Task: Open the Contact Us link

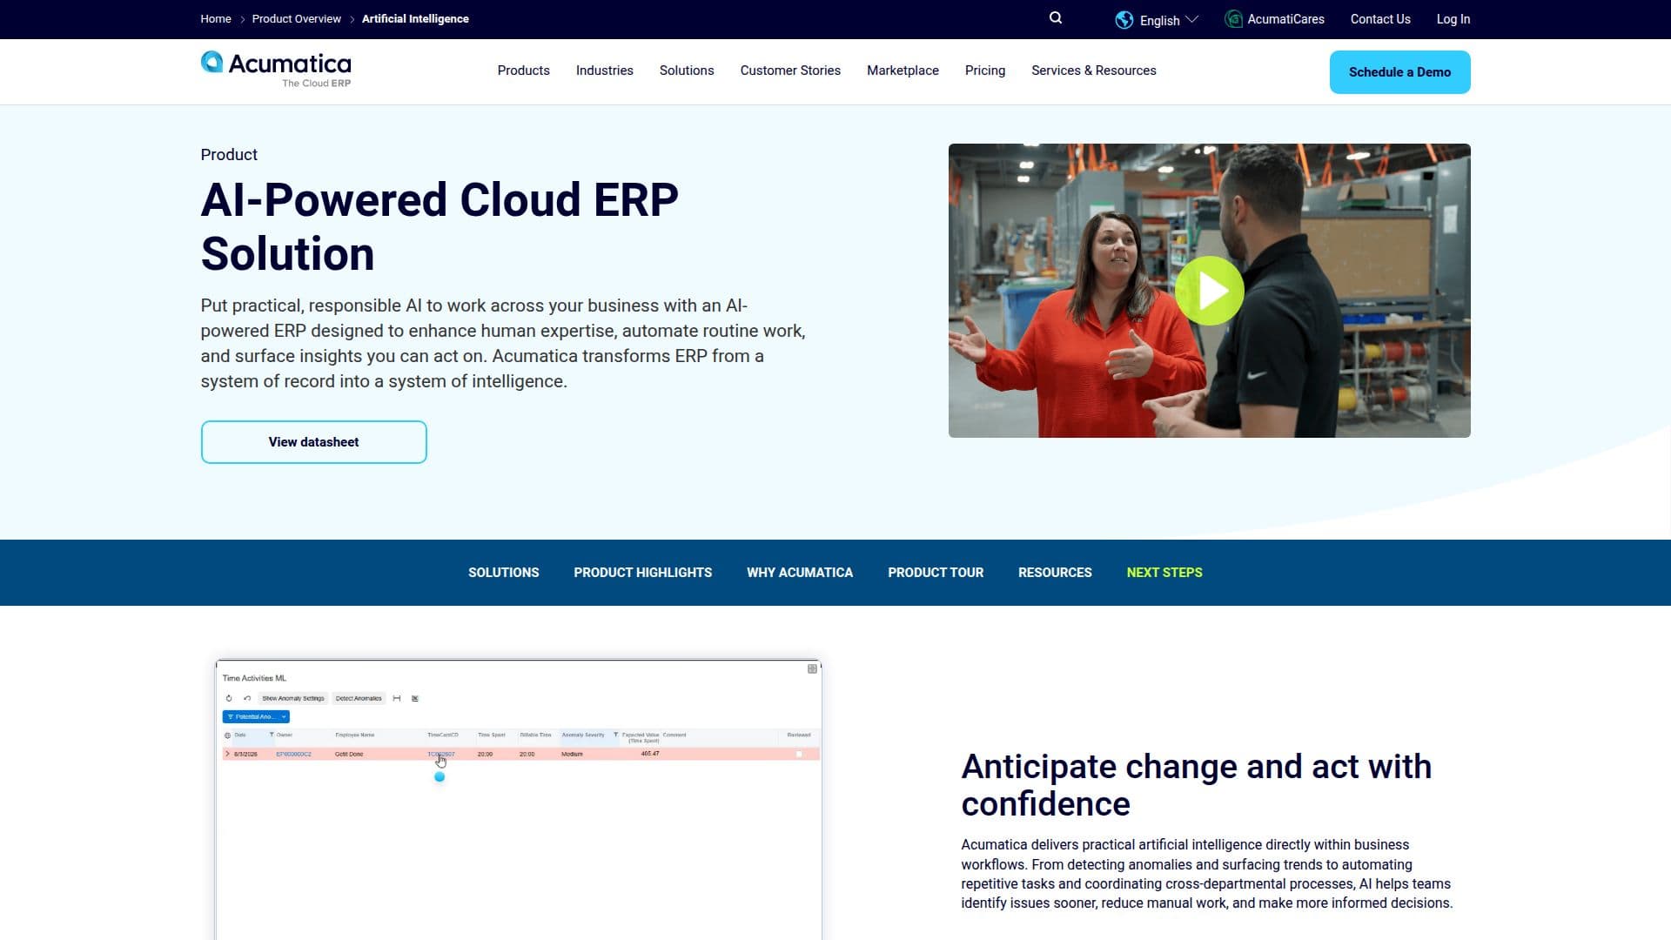Action: [1380, 19]
